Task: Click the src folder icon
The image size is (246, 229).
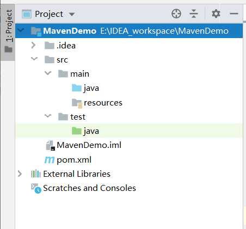Action: point(50,59)
